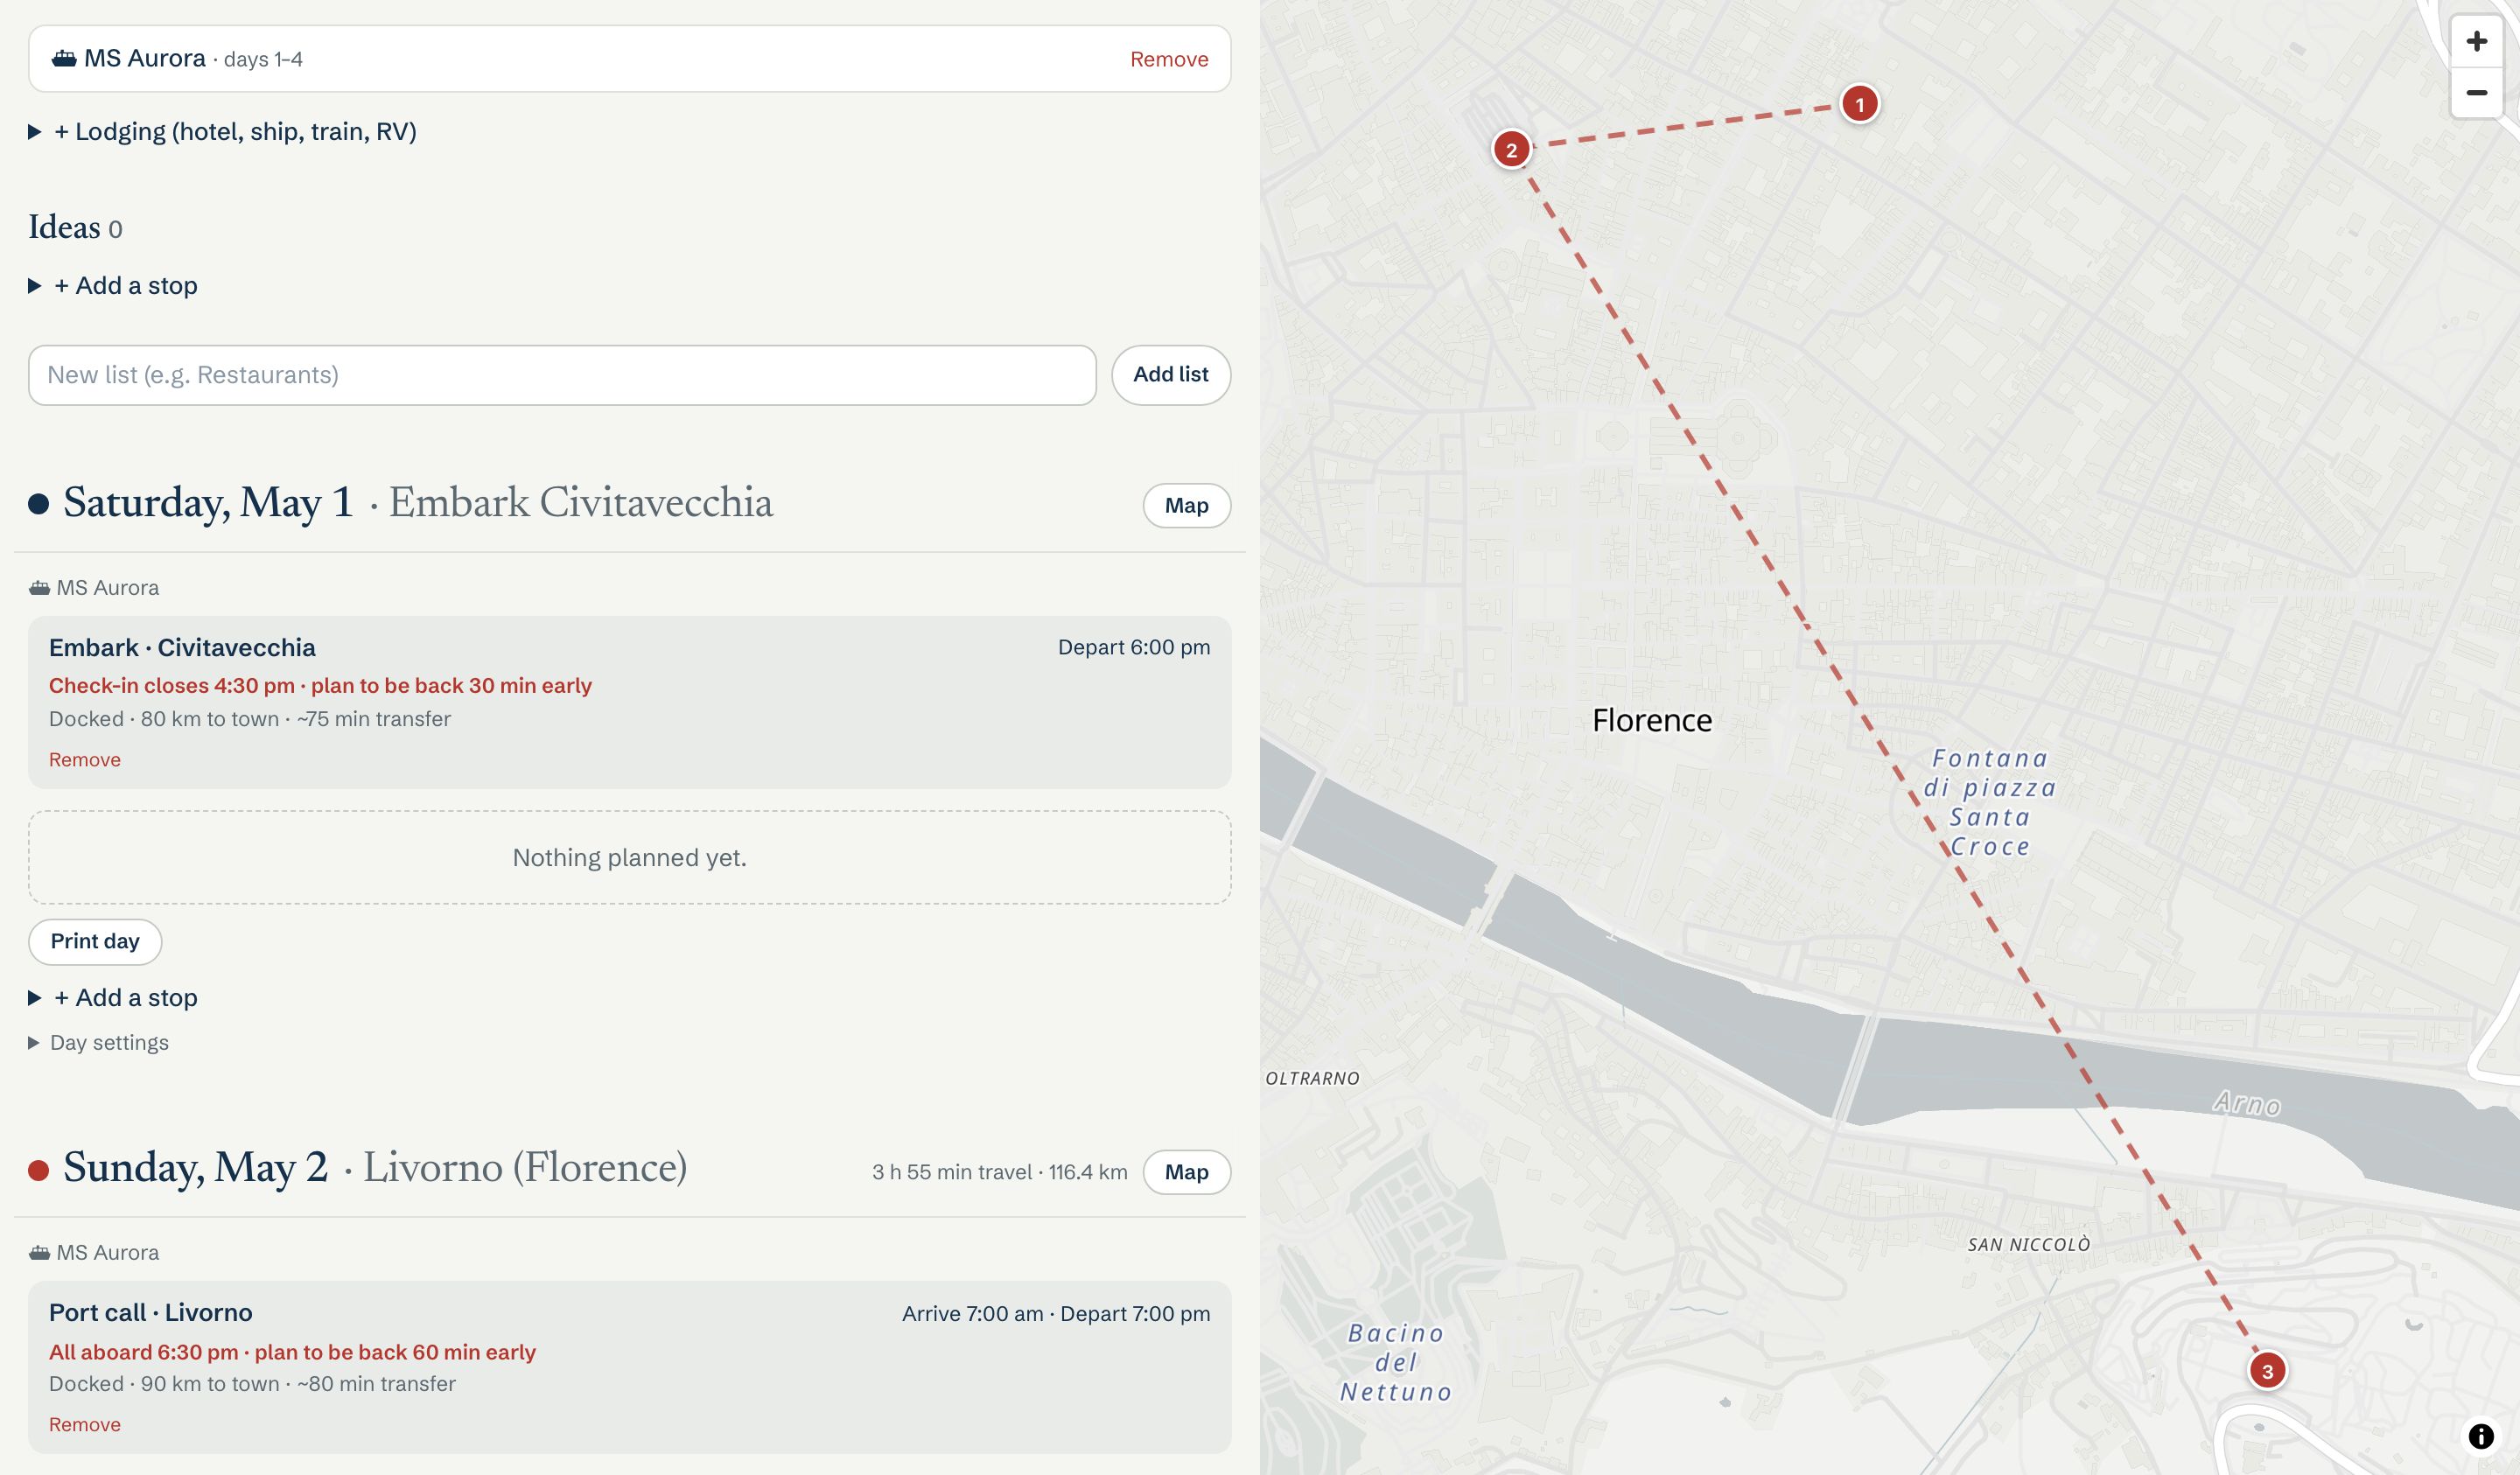Click '3 h 55 min travel · 116.4 km' text
Viewport: 2520px width, 1475px height.
[x=999, y=1172]
